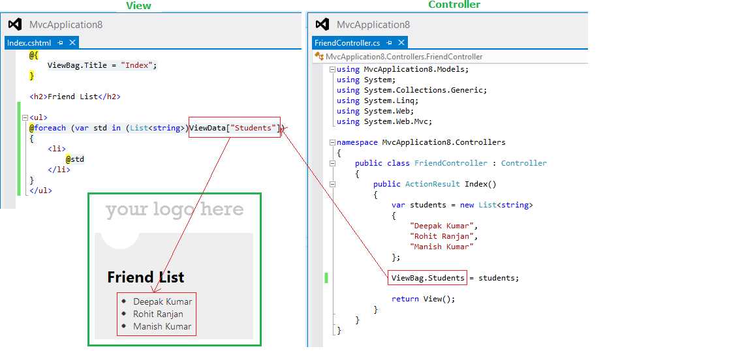The width and height of the screenshot is (729, 351).
Task: Click return View() statement
Action: coord(424,299)
